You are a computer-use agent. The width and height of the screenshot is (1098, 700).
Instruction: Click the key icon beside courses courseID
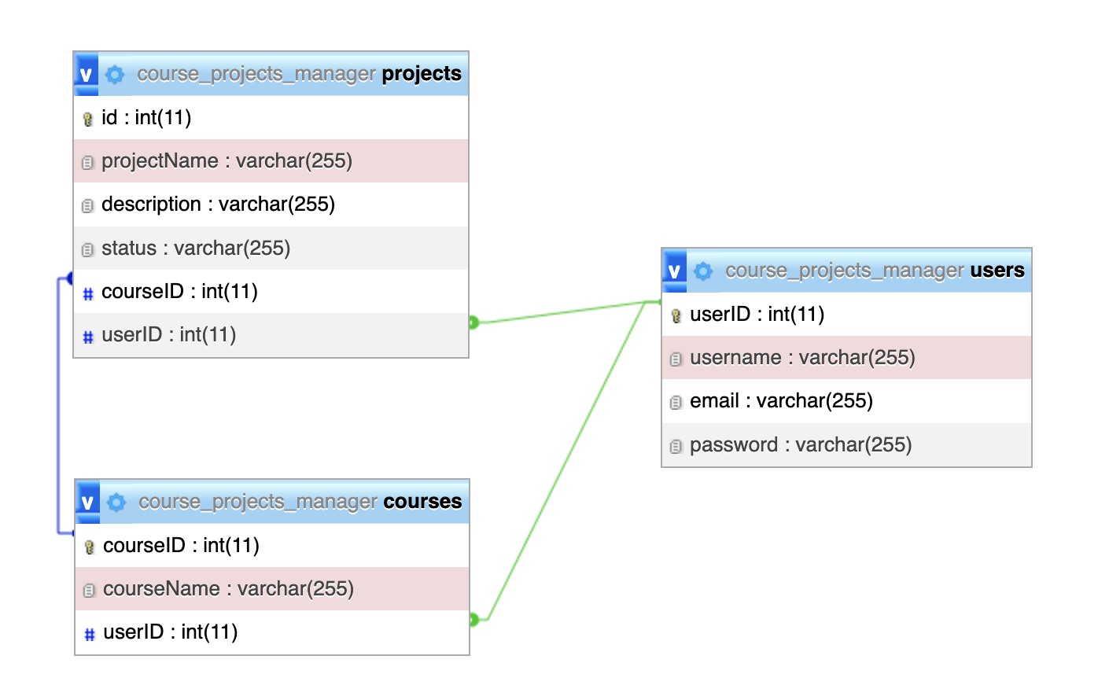(x=89, y=547)
